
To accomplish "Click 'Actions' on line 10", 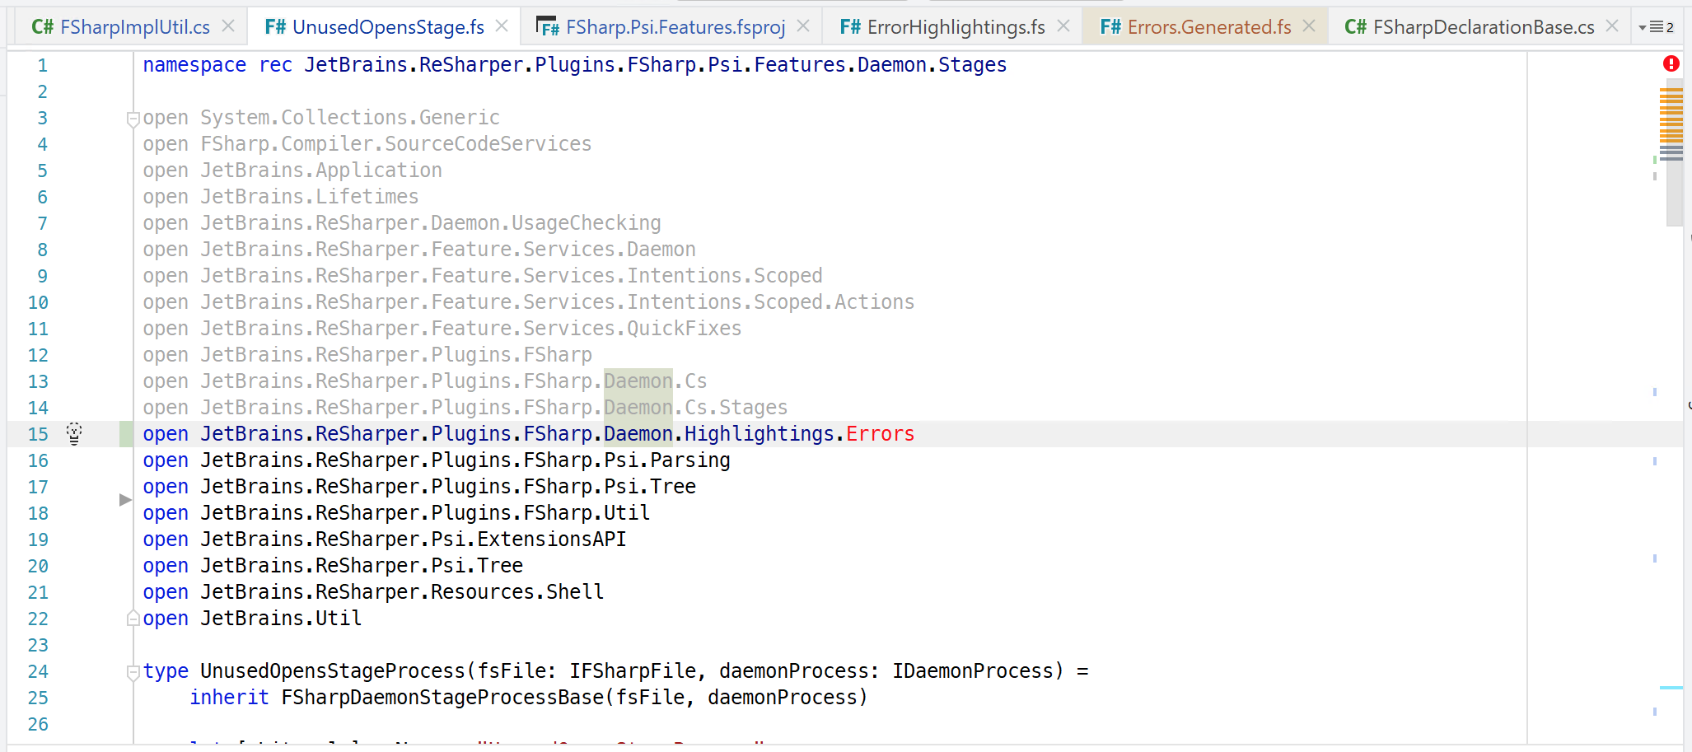I will click(874, 302).
